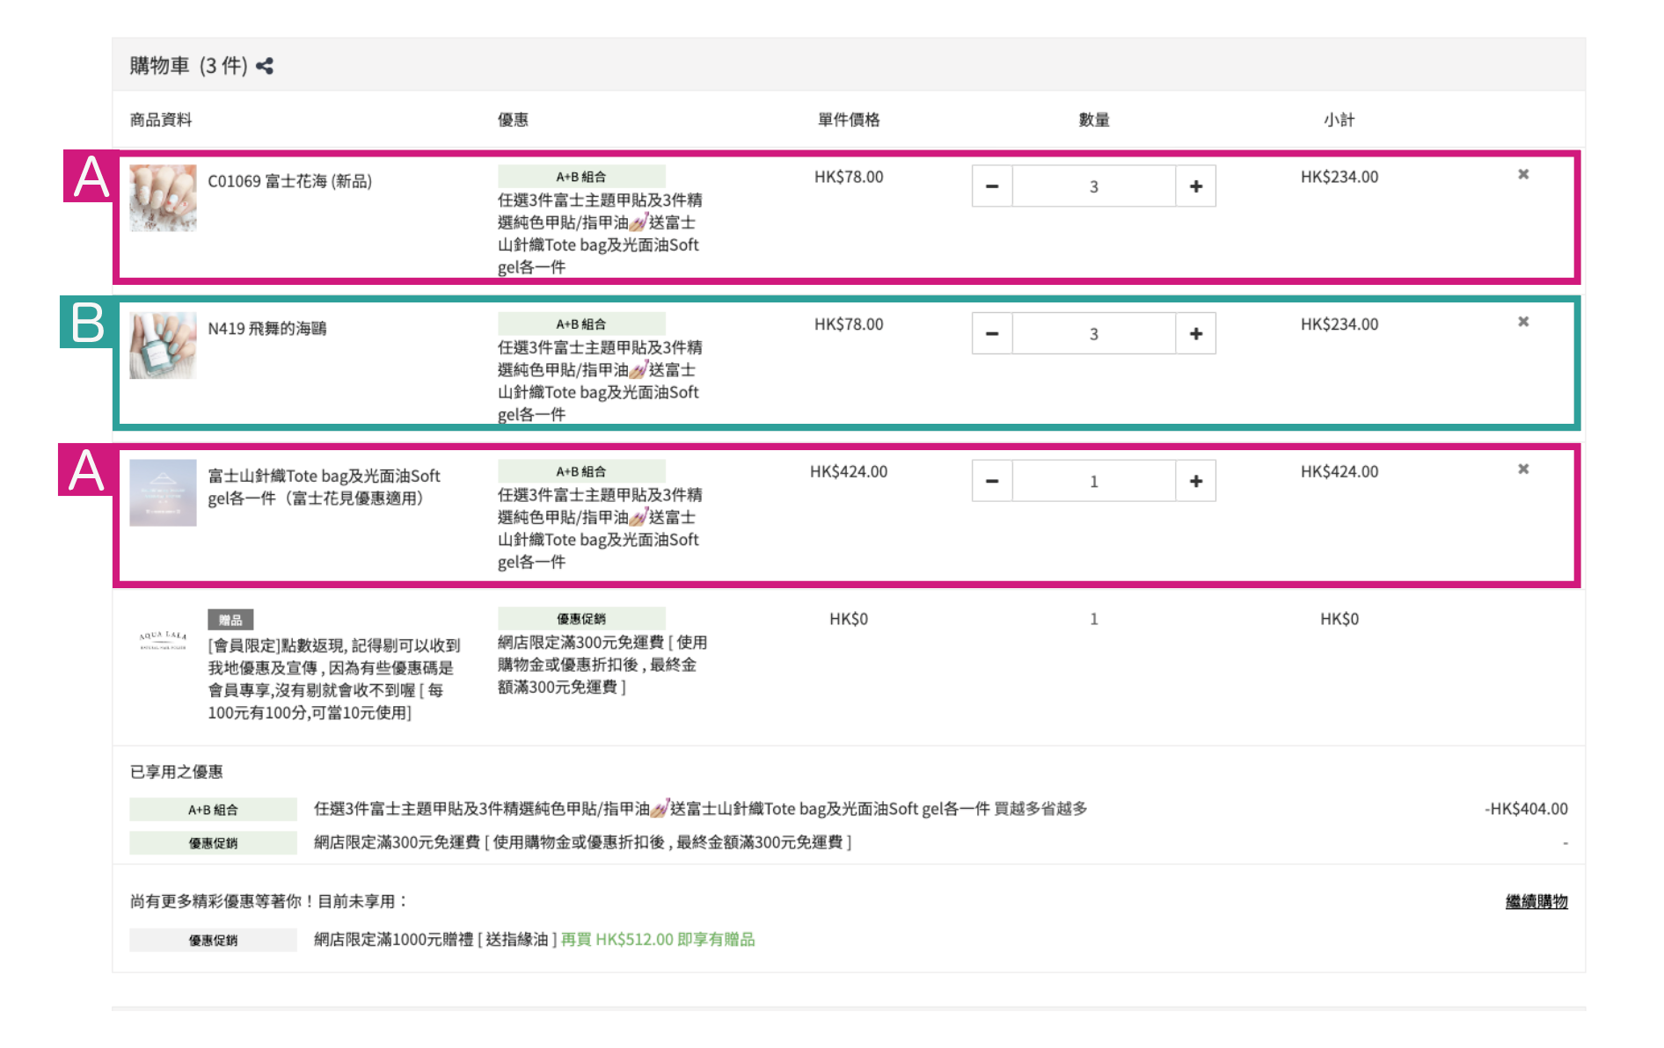The width and height of the screenshot is (1664, 1048).
Task: Open 富士山針織Tote bag product thumbnail
Action: pos(163,493)
